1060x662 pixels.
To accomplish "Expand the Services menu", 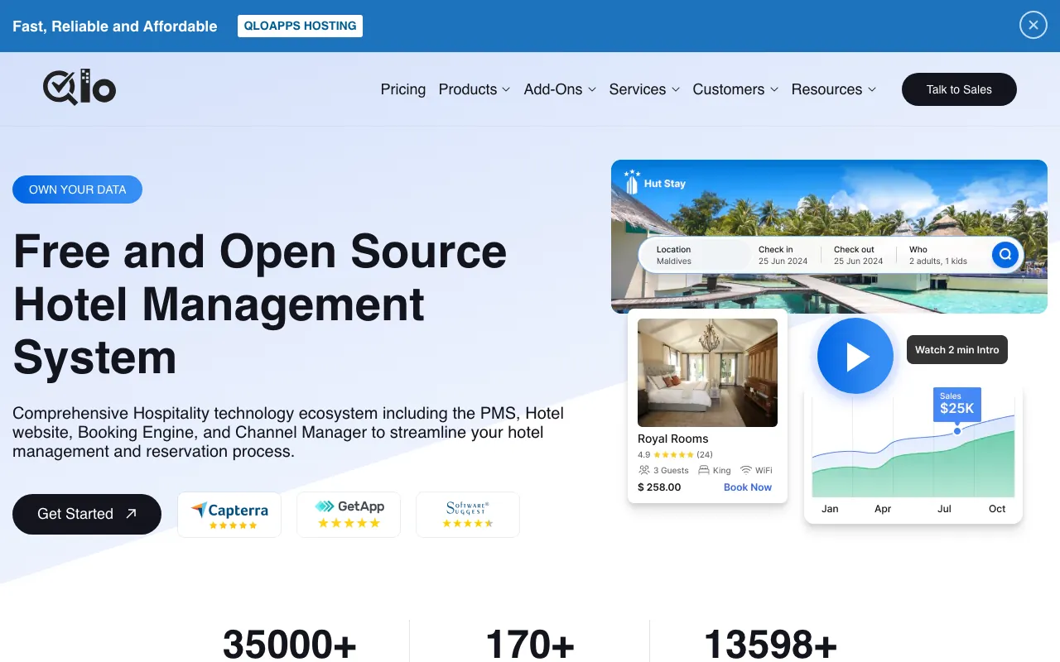I will pyautogui.click(x=645, y=89).
